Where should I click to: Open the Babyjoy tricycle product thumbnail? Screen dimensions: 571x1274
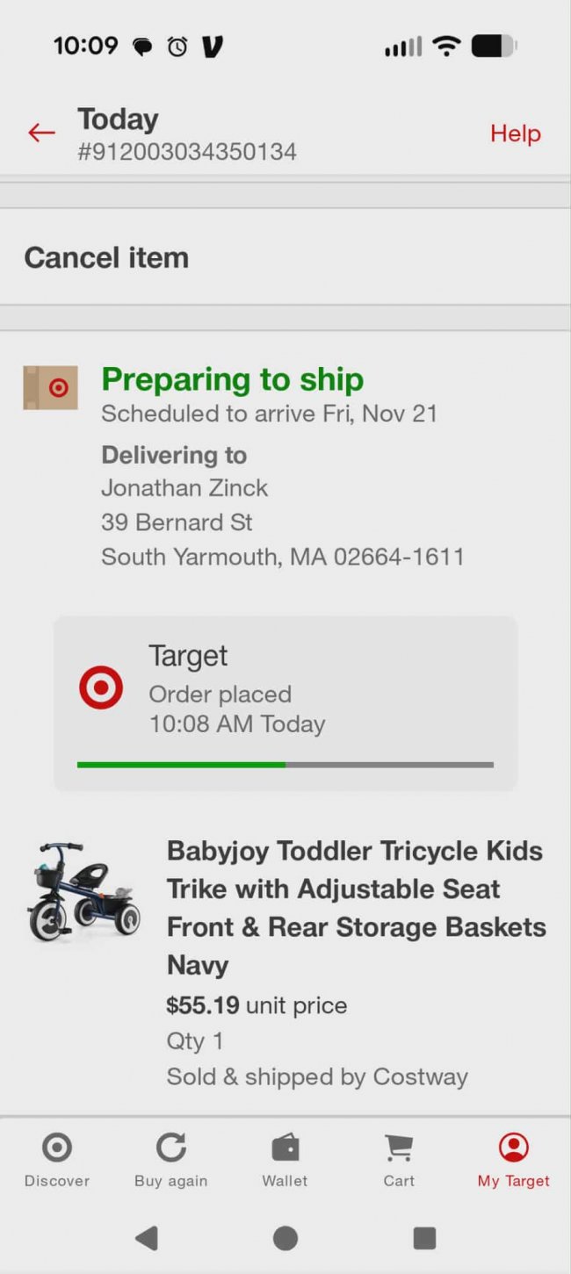83,891
